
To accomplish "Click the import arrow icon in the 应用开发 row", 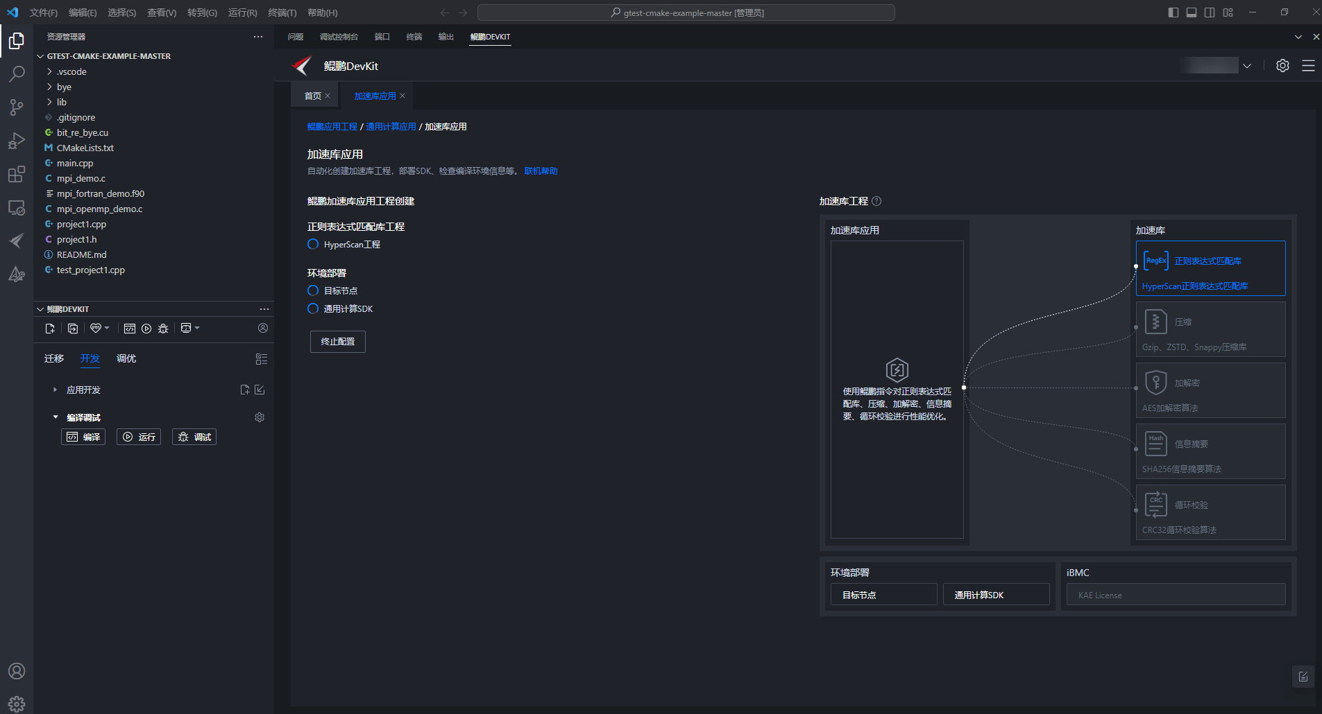I will point(260,390).
